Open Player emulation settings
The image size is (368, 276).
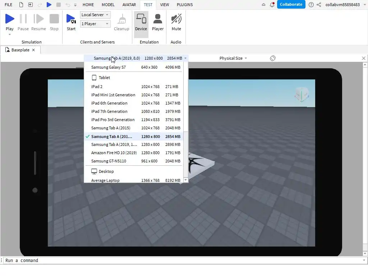click(158, 22)
